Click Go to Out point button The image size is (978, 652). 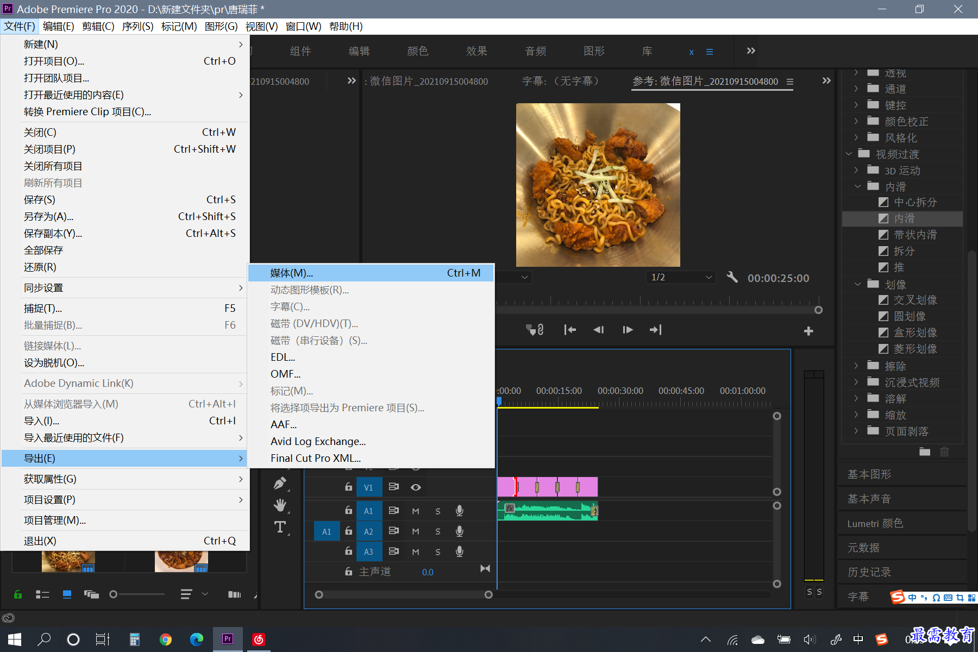pos(656,330)
